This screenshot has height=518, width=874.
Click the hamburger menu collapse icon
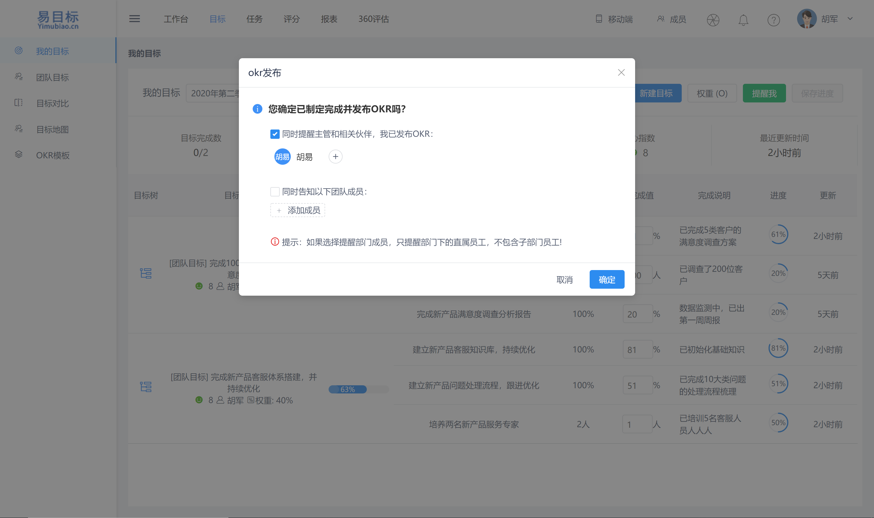click(x=135, y=19)
